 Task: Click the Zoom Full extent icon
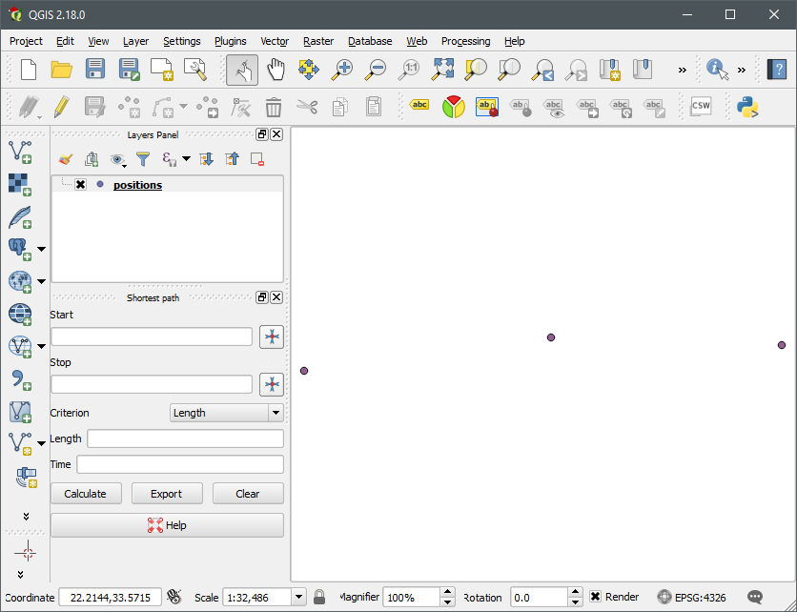pyautogui.click(x=442, y=70)
